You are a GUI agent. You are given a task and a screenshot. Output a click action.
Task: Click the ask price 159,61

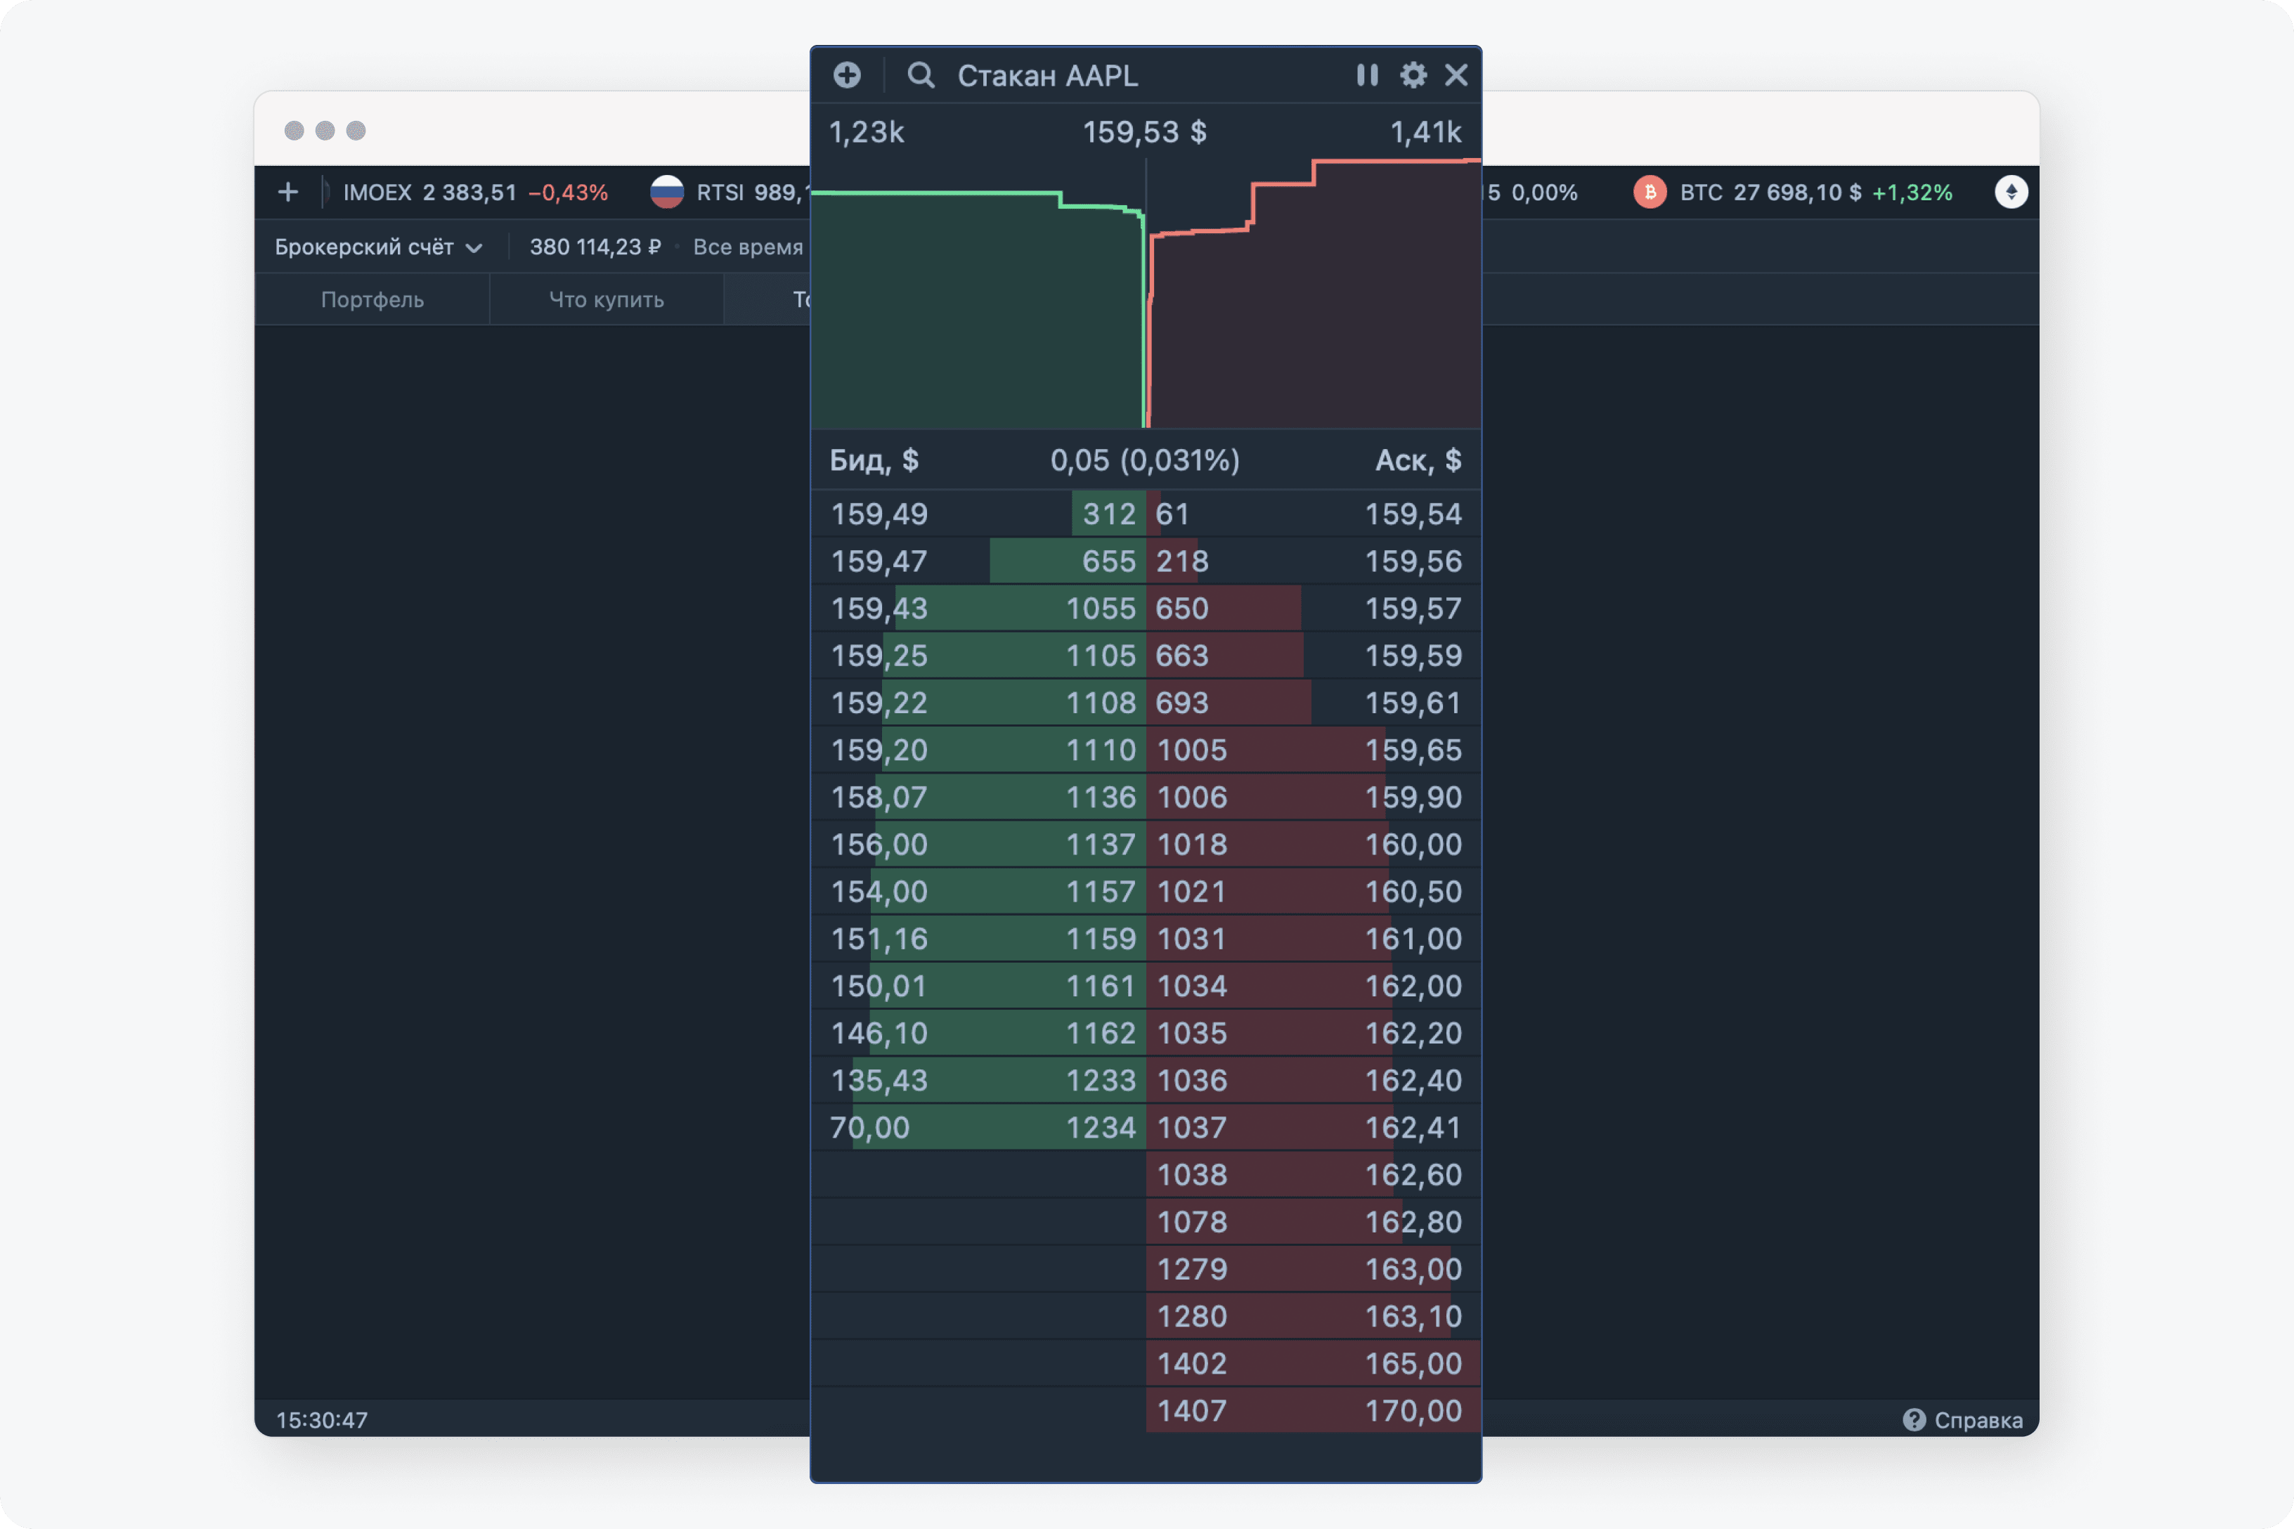[x=1413, y=703]
